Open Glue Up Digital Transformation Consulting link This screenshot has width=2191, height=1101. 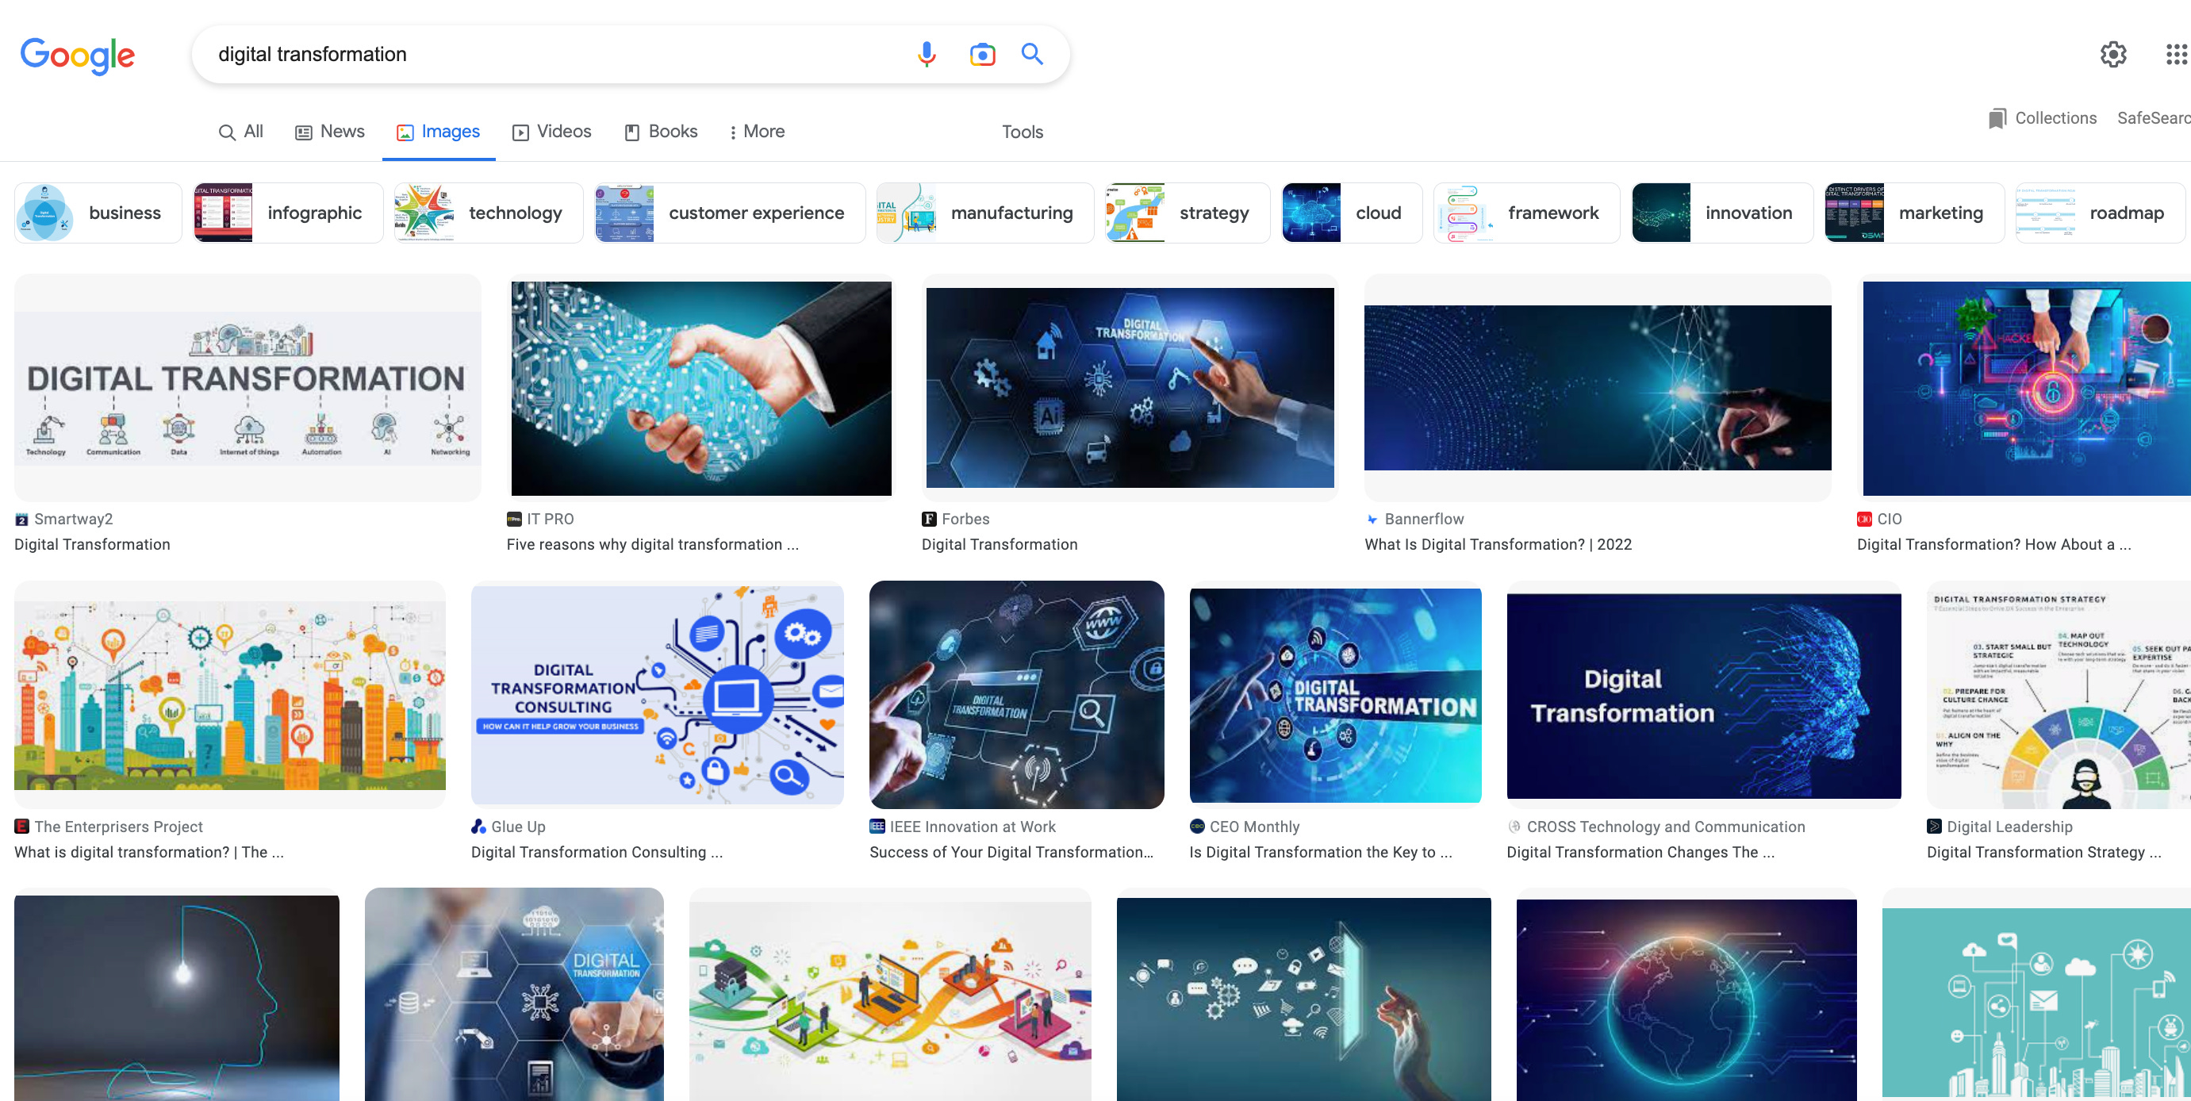click(597, 852)
